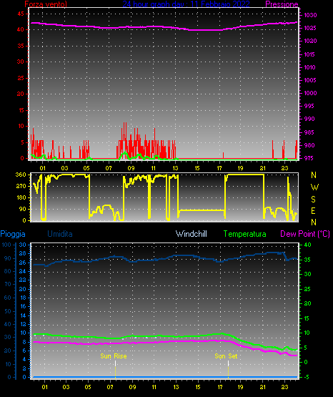Click the 45 wind speed axis value
Image resolution: width=333 pixels, height=397 pixels.
point(21,14)
